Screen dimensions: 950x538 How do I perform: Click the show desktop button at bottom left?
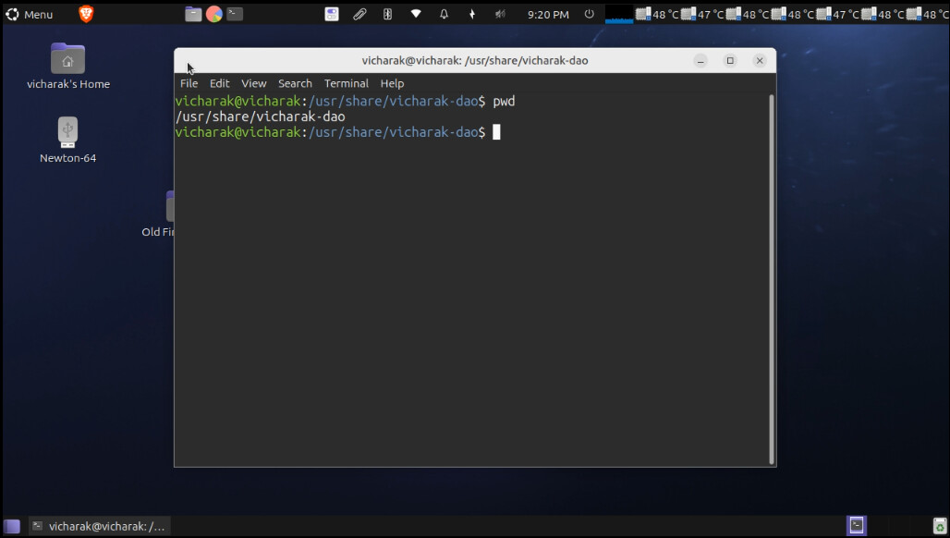(x=12, y=526)
